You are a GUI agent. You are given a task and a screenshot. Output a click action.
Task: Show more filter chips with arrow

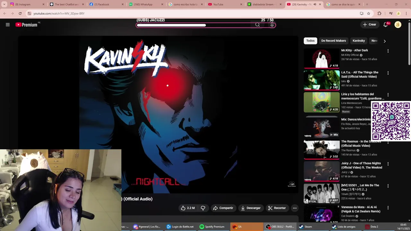click(385, 41)
